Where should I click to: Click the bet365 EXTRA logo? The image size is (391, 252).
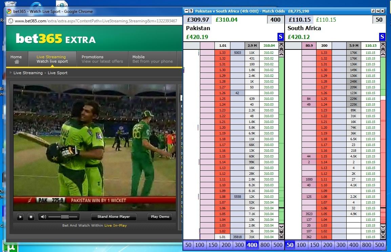(x=56, y=39)
